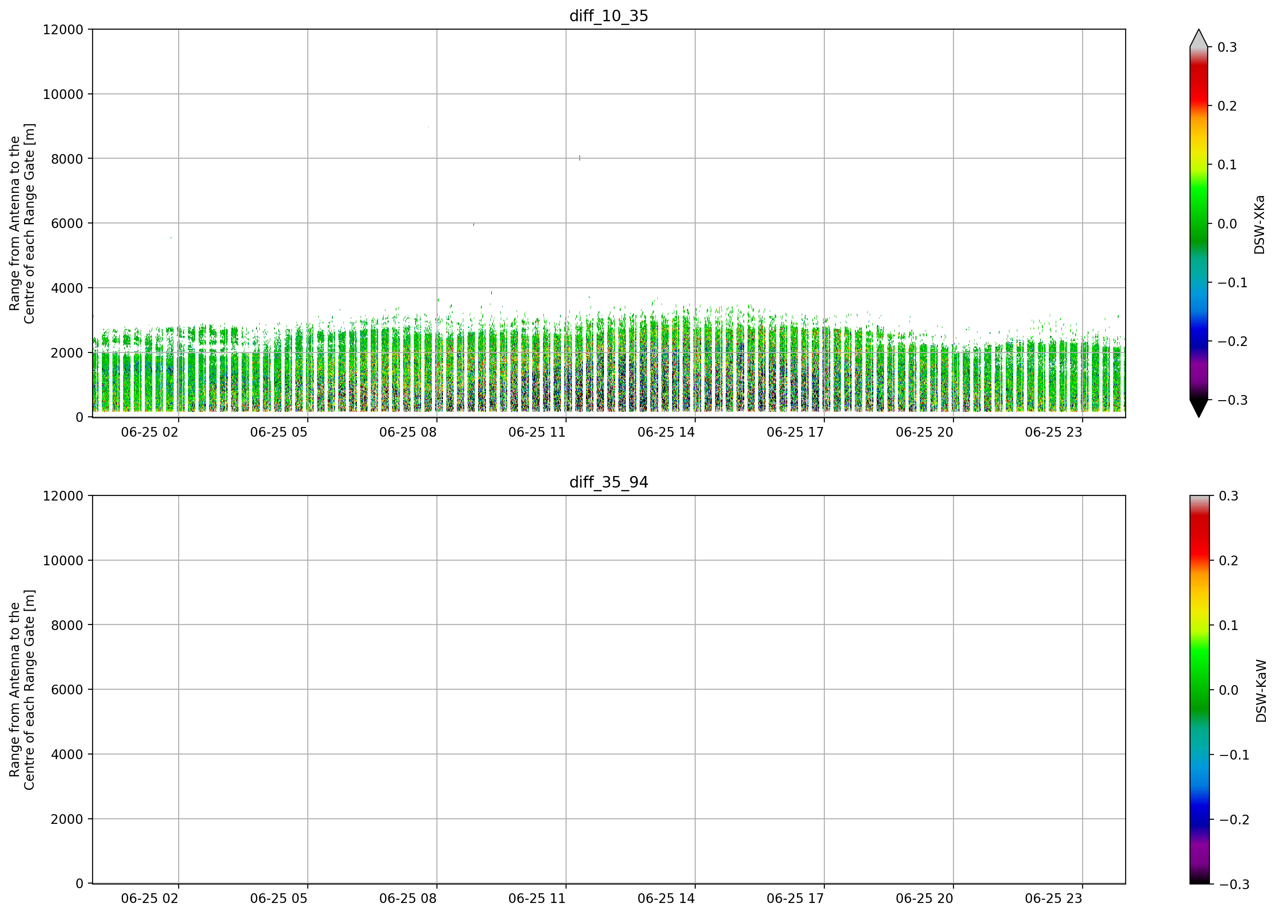Click the green zero region of DSW-KaW colorbar
Viewport: 1277px width, 915px height.
point(1199,690)
